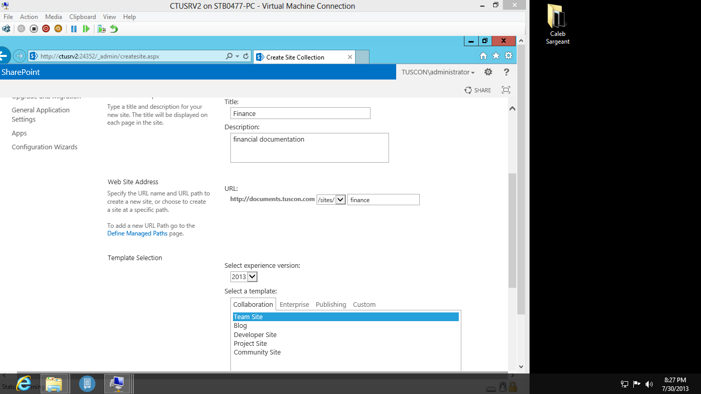Open a new browser tab

pyautogui.click(x=362, y=57)
